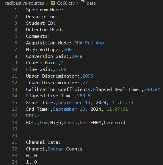Click the Elapsed Live Time value 288.5
Viewport: 163px width, 165px height.
pos(84,96)
